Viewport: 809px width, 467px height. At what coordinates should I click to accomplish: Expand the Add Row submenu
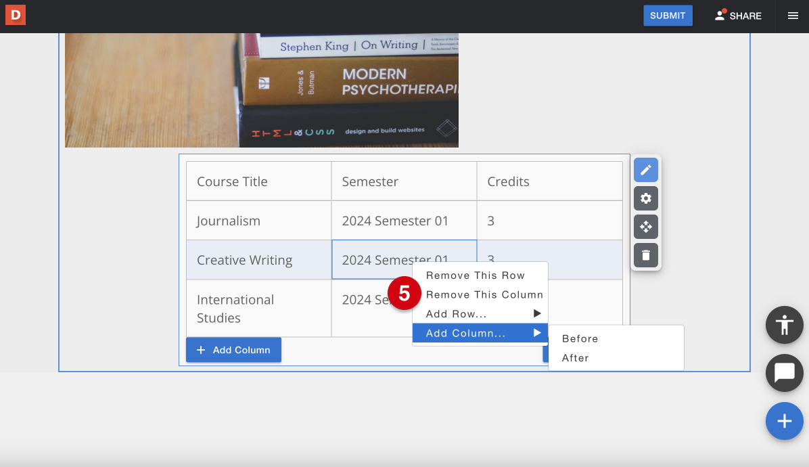tap(473, 313)
